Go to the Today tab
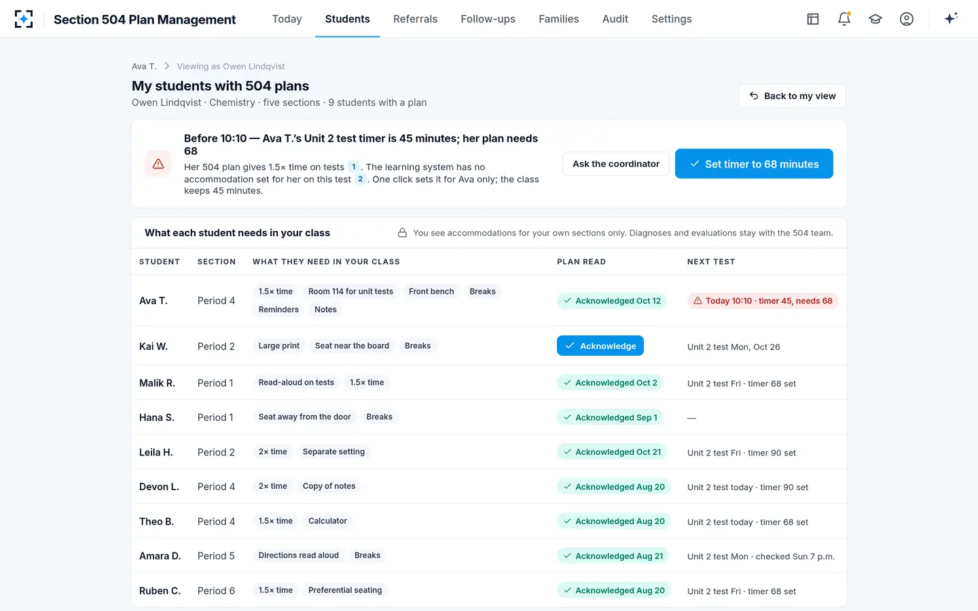978x611 pixels. point(287,19)
